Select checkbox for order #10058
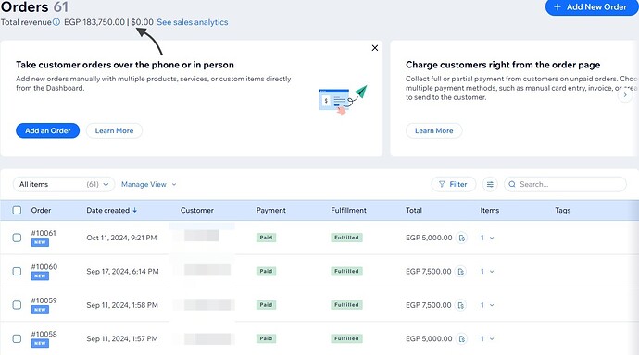The width and height of the screenshot is (639, 355). 17,338
